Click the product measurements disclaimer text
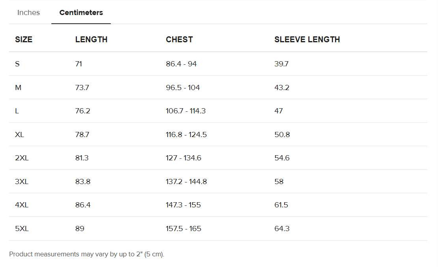The image size is (438, 267). (x=86, y=254)
